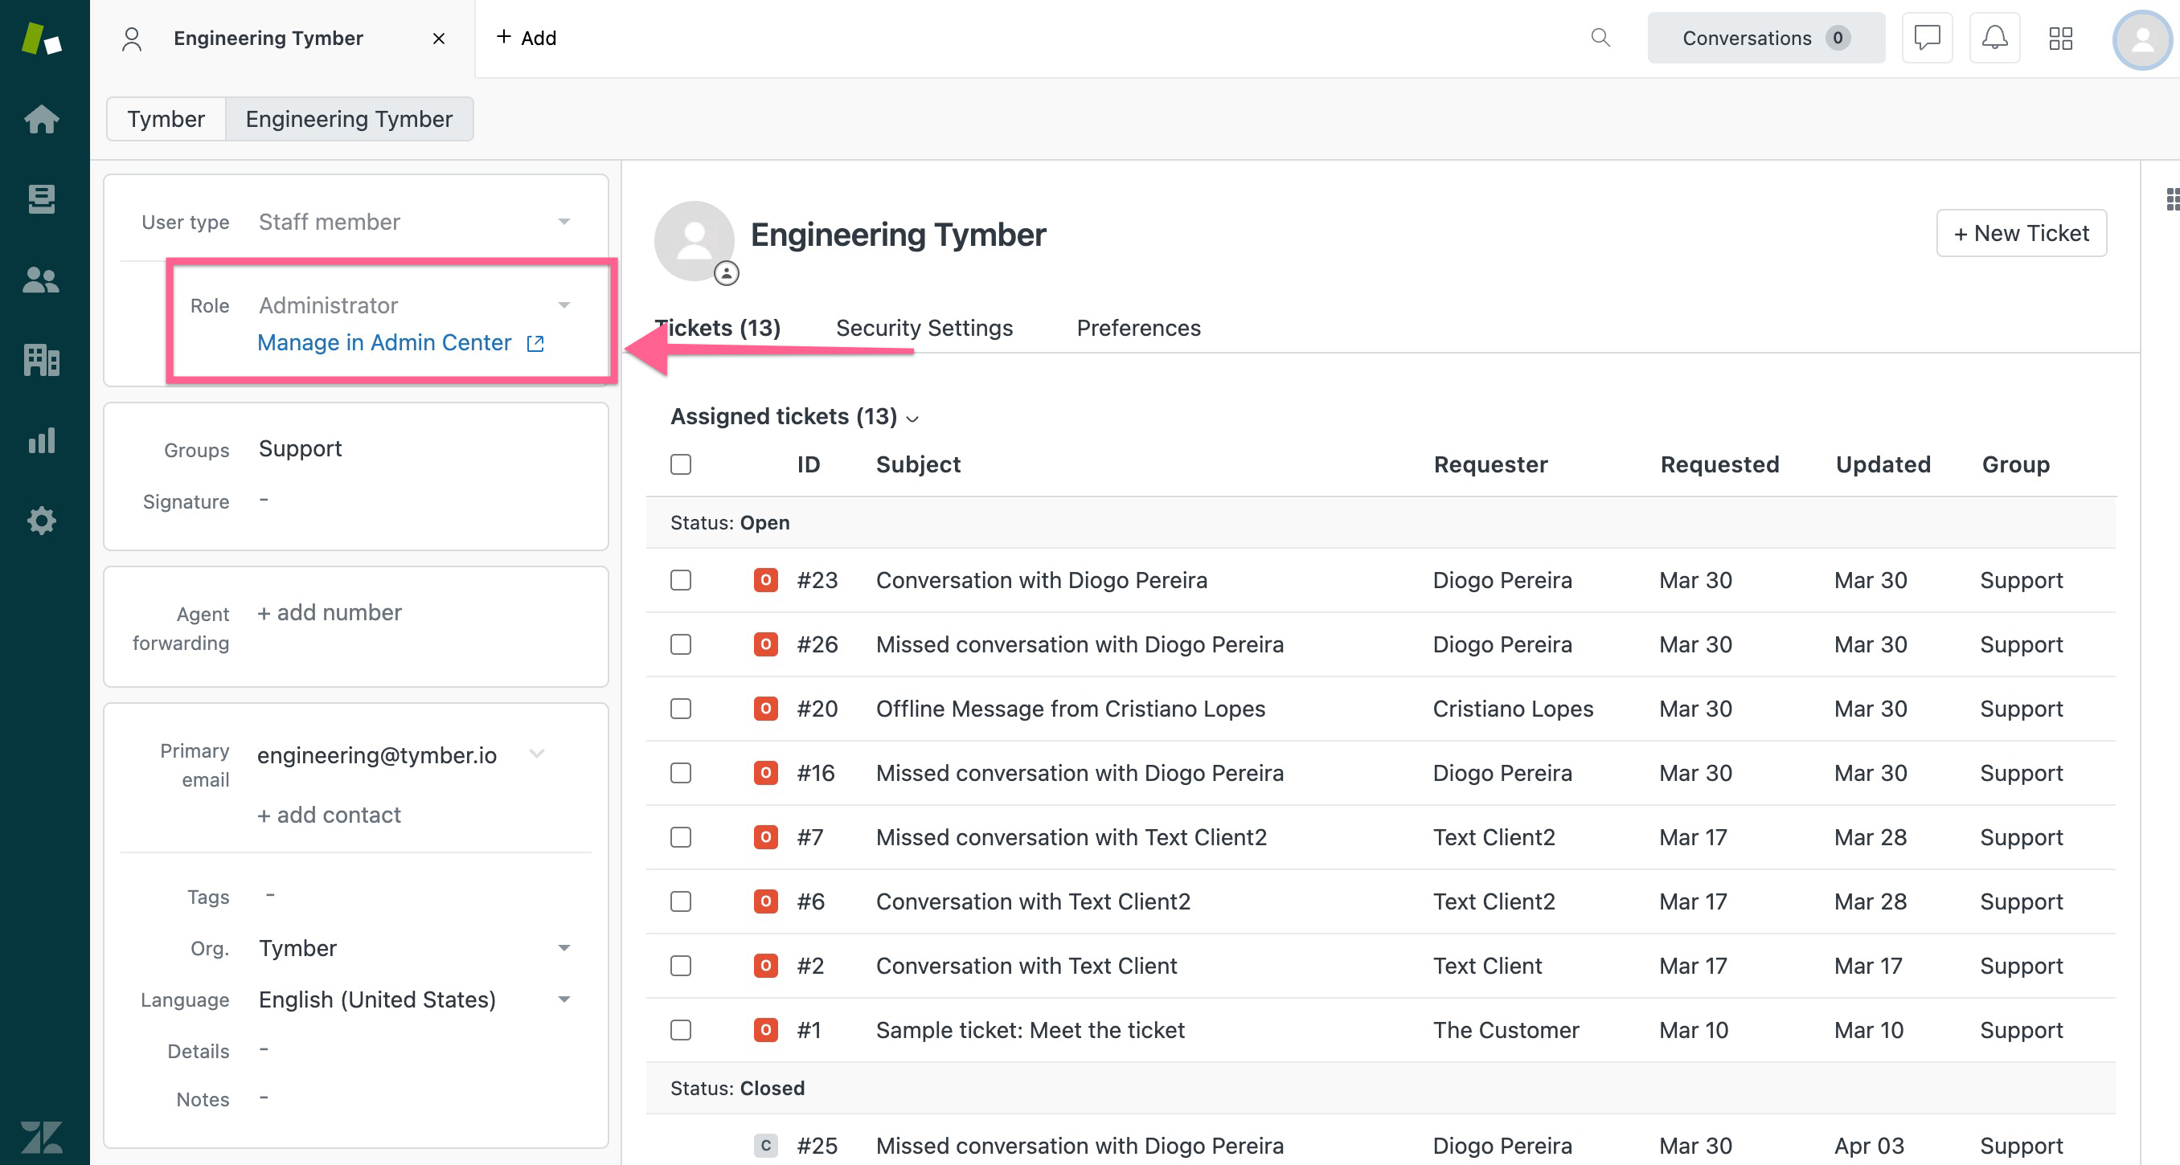Select the Views icon in the sidebar
The height and width of the screenshot is (1165, 2180).
42,198
